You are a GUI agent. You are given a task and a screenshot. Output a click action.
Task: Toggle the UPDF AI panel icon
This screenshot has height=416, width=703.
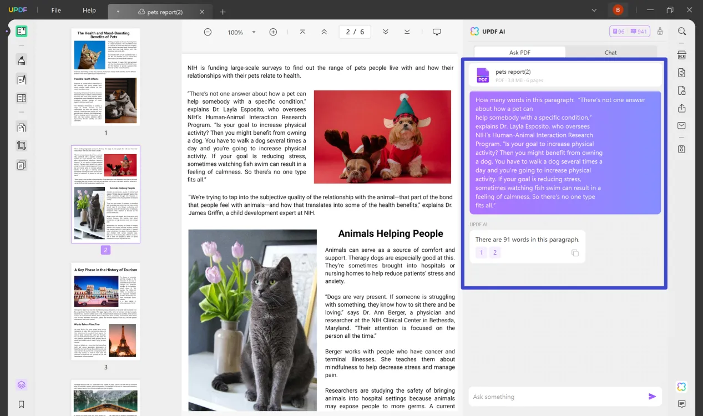[682, 387]
